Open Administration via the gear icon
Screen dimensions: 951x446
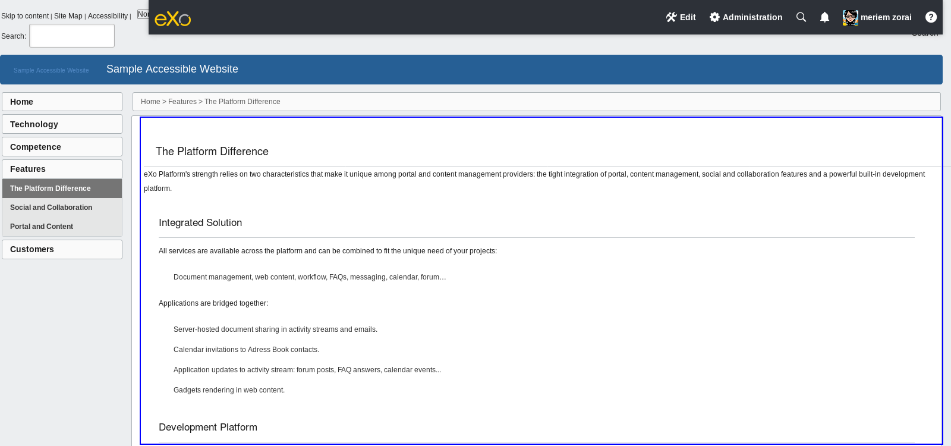coord(714,17)
